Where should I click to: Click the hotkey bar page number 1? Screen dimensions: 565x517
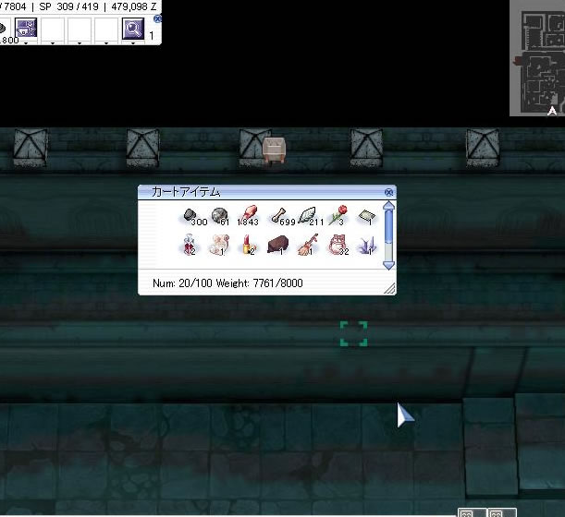click(152, 35)
